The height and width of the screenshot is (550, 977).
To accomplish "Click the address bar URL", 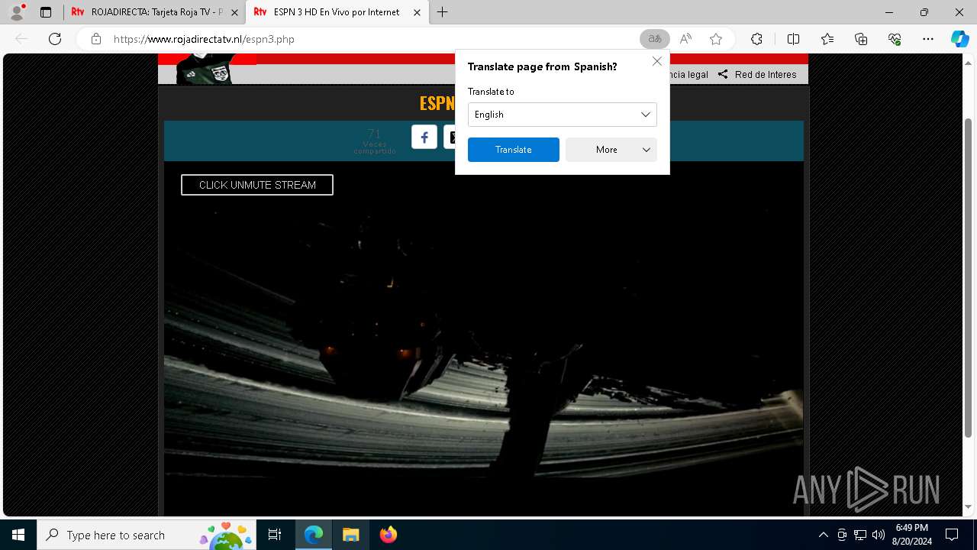I will coord(204,39).
